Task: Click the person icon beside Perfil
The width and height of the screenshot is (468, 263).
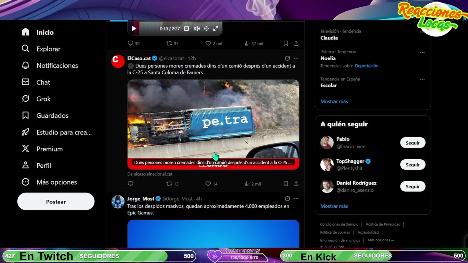Action: [x=26, y=165]
